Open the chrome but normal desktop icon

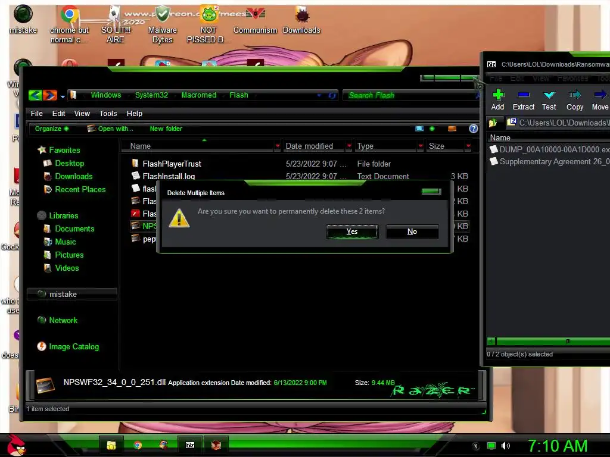coord(69,24)
